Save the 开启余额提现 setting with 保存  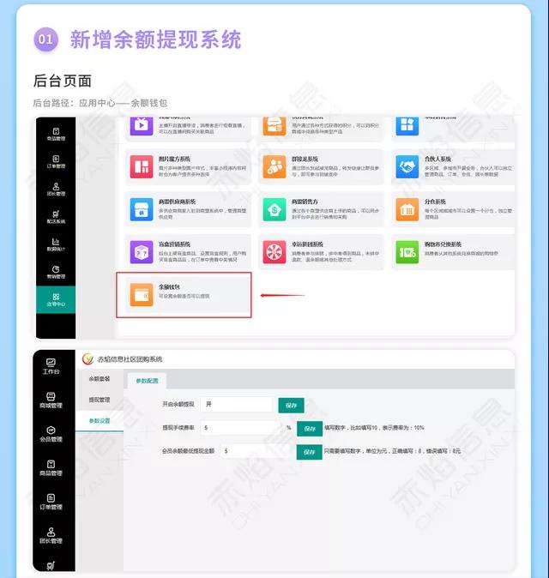pyautogui.click(x=291, y=406)
